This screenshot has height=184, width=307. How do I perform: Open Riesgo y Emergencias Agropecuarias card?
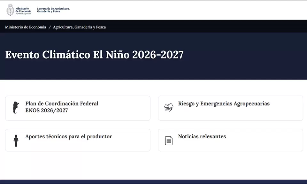point(231,108)
